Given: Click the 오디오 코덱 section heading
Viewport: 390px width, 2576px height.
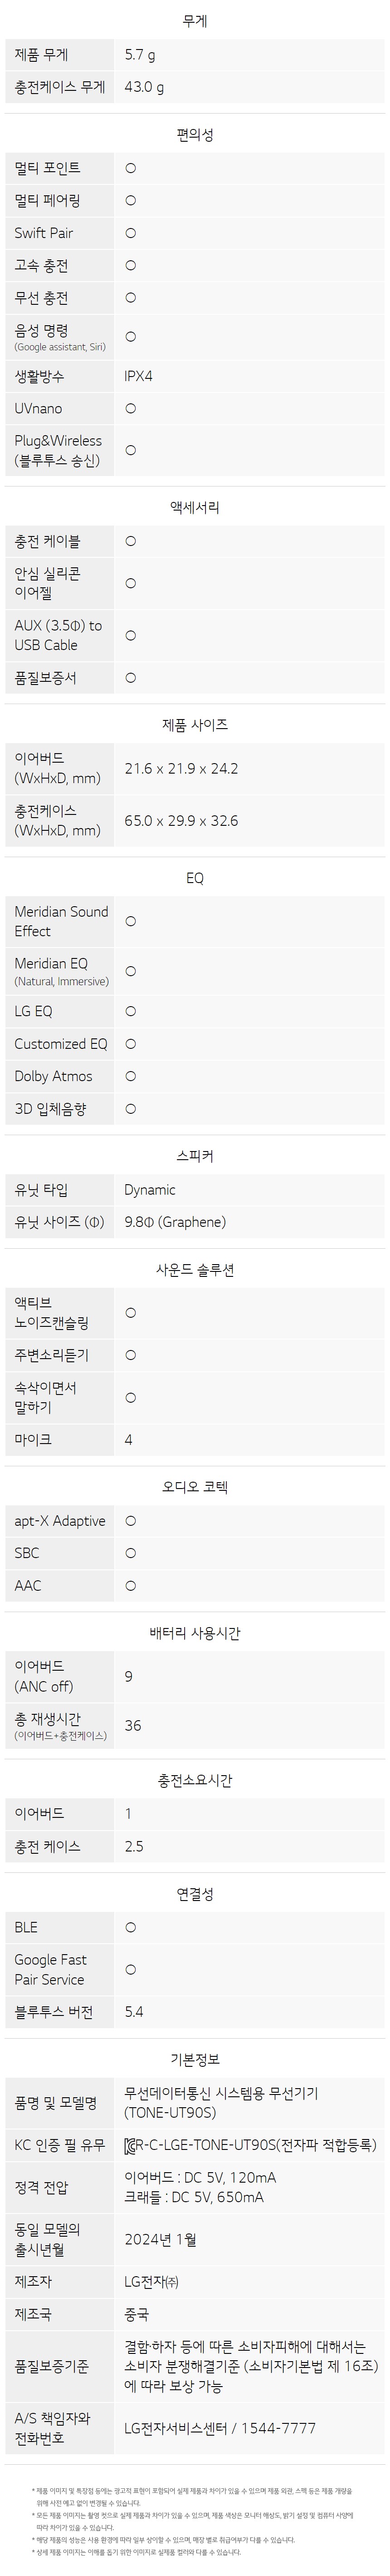Looking at the screenshot, I should tap(195, 1487).
